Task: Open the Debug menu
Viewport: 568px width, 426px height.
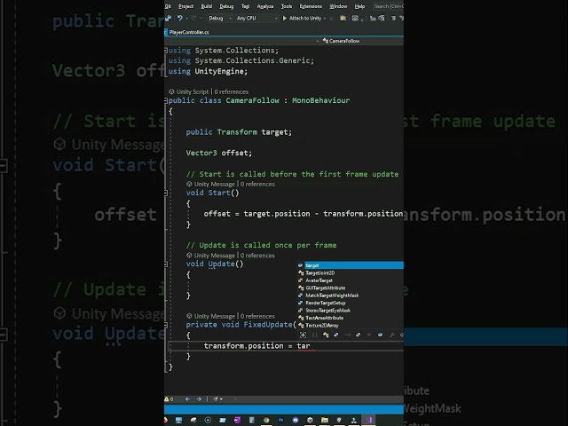Action: (x=226, y=6)
